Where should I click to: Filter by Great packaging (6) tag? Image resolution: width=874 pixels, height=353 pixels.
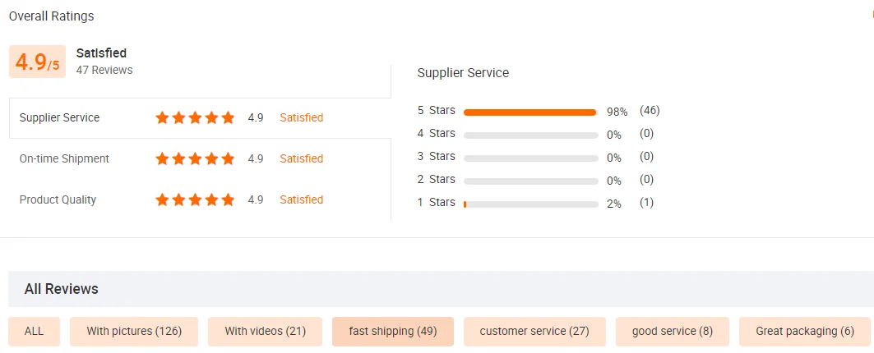tap(804, 331)
